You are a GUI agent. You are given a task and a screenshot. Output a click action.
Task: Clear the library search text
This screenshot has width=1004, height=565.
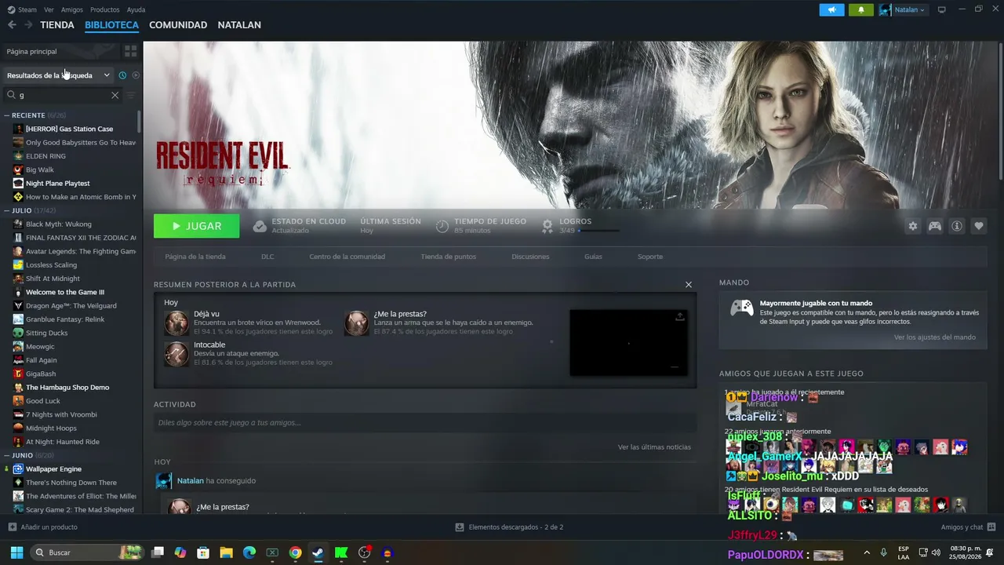(x=115, y=95)
